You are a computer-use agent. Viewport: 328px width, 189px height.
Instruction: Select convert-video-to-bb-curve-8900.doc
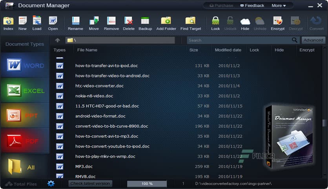coord(112,126)
